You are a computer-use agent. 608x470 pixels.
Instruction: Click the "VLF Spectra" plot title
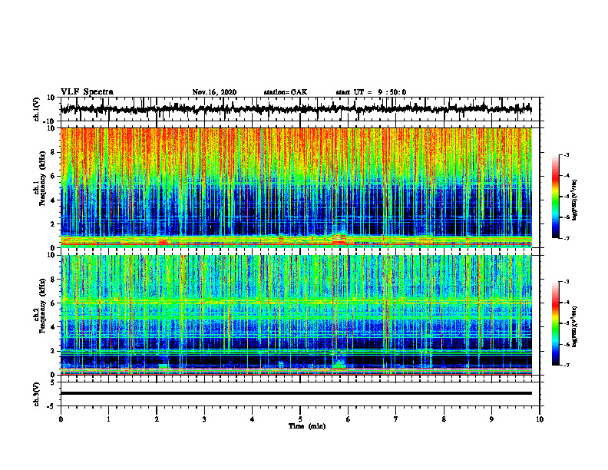click(x=87, y=92)
